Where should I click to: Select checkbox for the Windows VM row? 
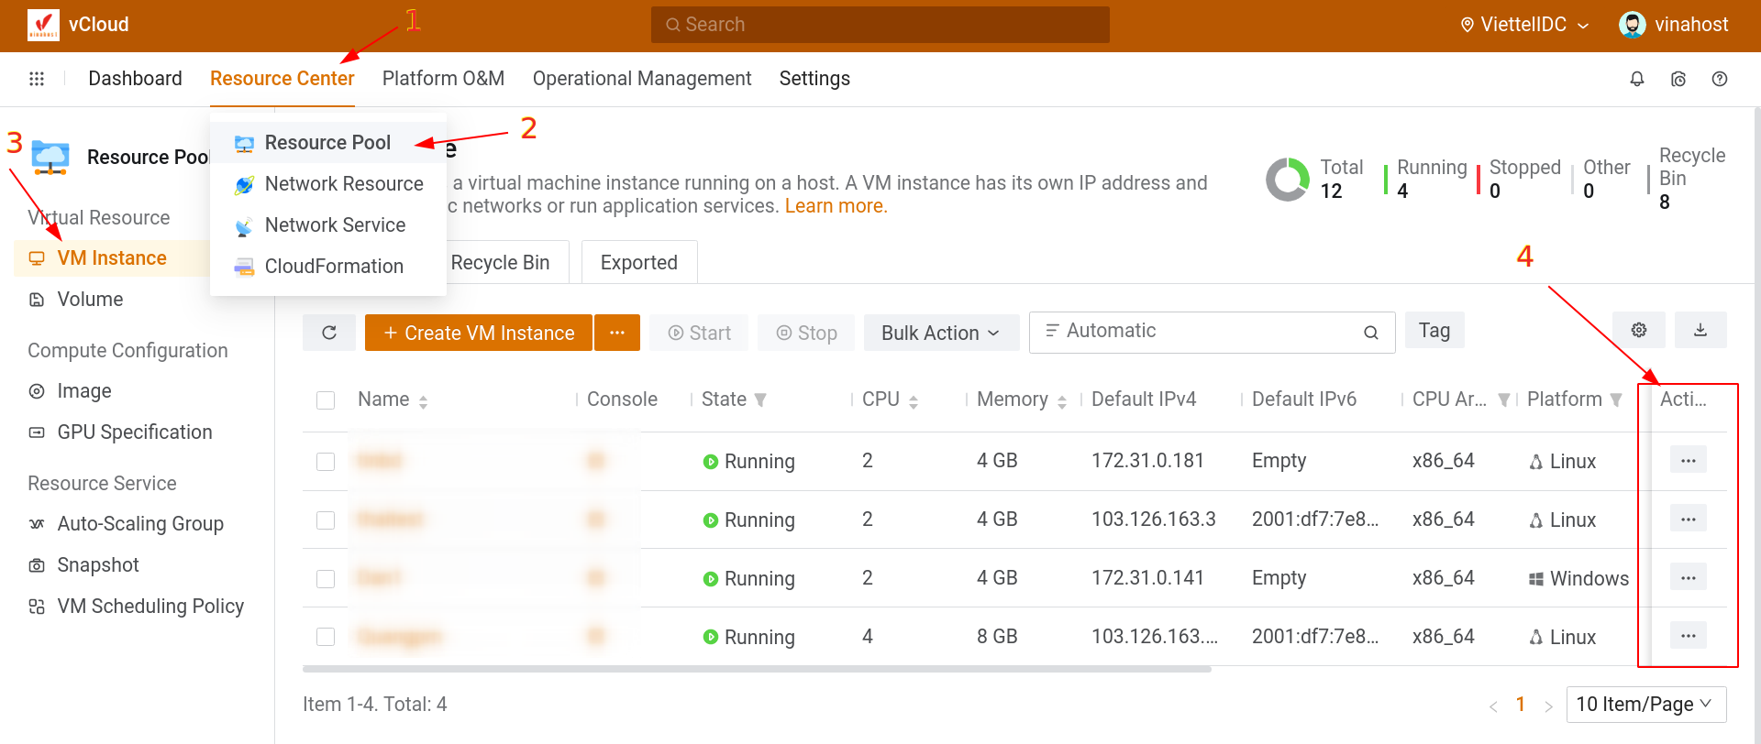coord(326,579)
